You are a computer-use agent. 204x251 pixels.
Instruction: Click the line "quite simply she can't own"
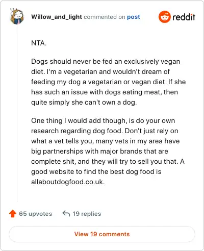point(84,103)
